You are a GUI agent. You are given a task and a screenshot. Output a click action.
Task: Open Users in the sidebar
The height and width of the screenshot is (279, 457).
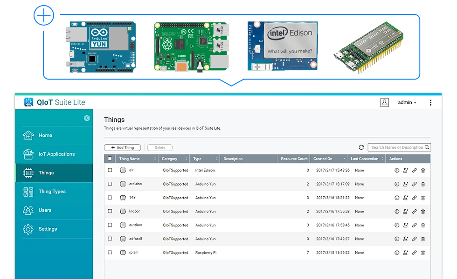pos(55,210)
